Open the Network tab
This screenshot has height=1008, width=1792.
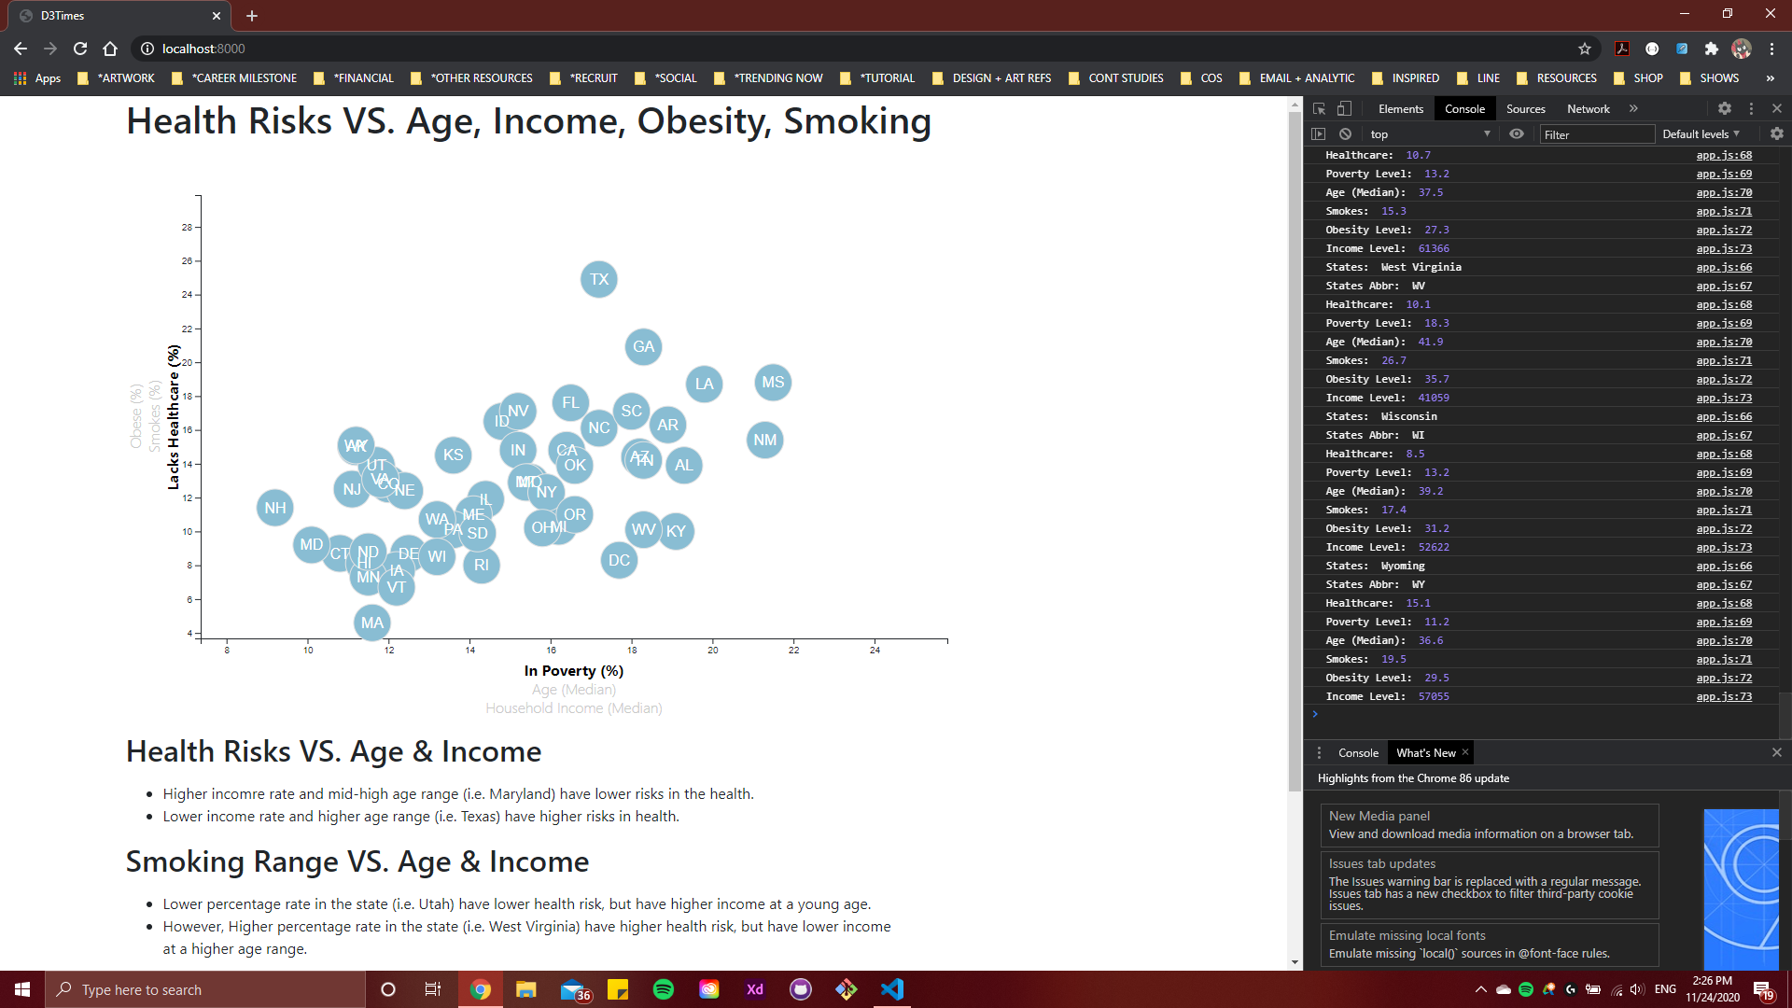1588,109
